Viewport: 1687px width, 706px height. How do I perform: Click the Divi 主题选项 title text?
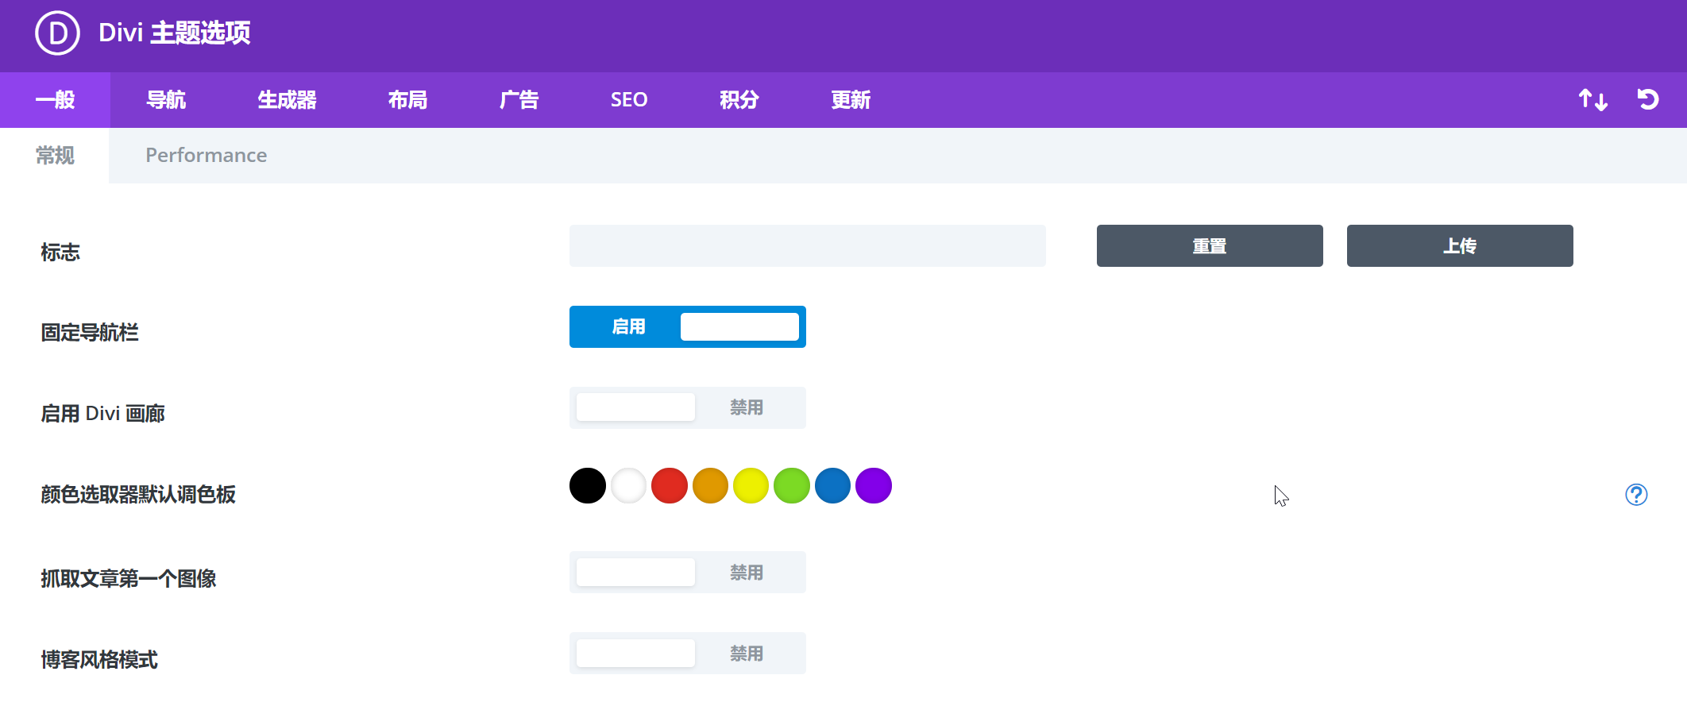coord(175,33)
